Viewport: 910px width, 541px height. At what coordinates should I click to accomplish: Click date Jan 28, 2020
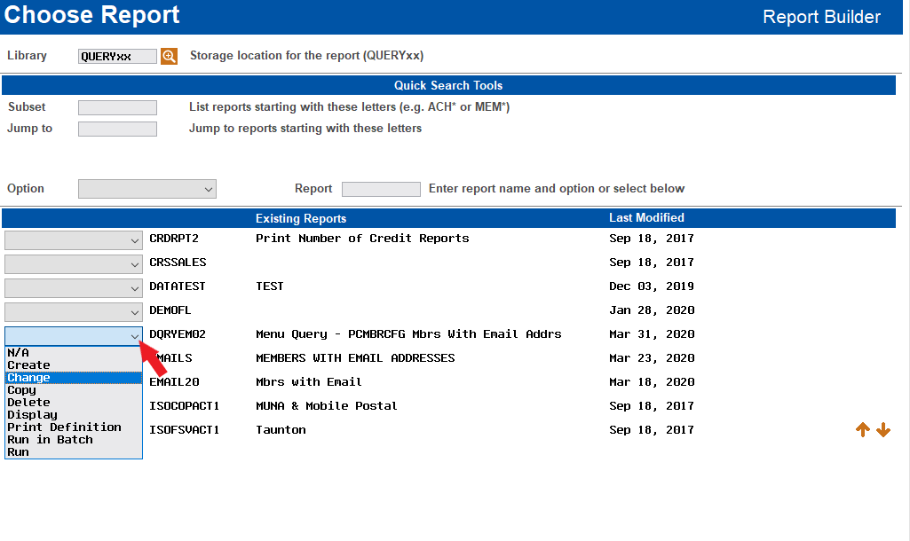(x=652, y=310)
